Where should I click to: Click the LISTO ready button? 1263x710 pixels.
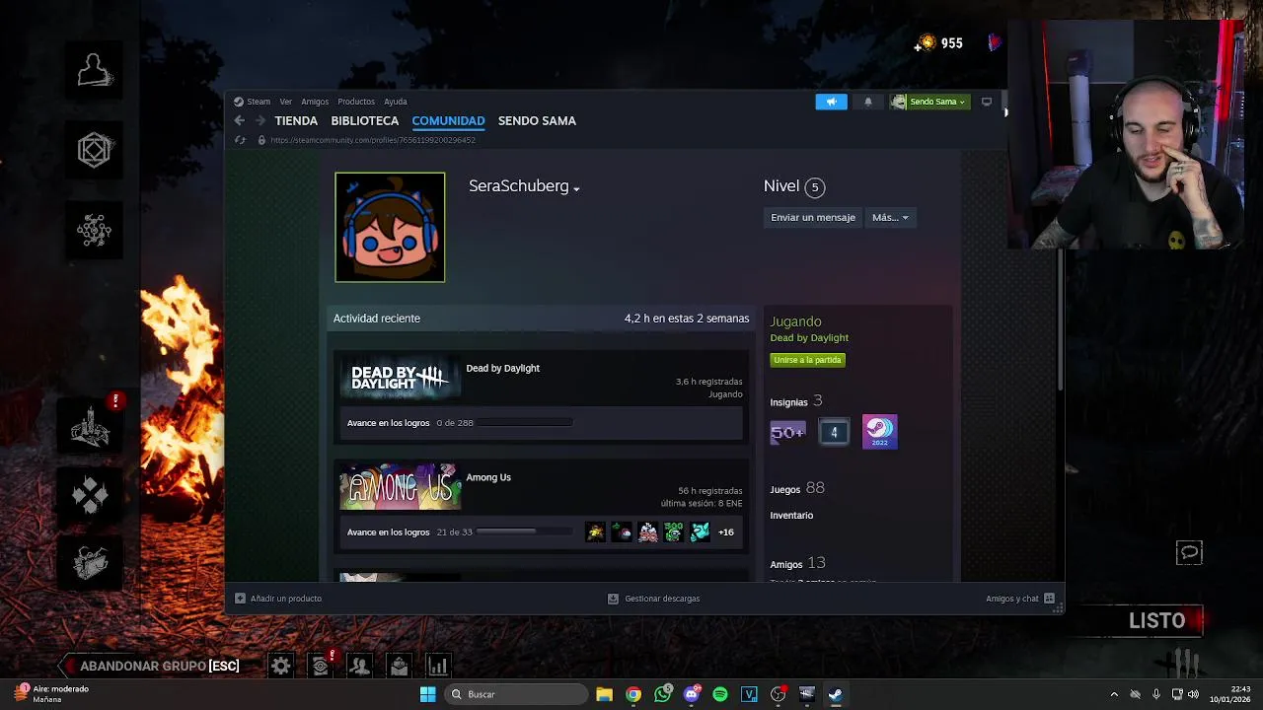pyautogui.click(x=1156, y=621)
